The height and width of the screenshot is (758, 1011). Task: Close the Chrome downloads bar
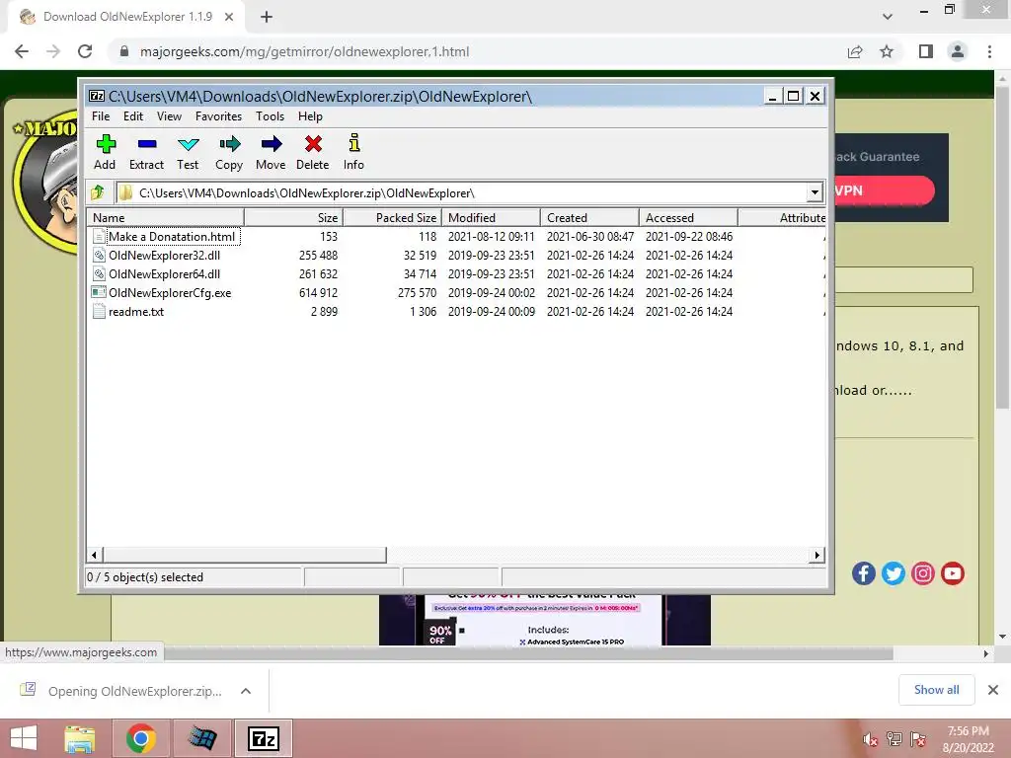[x=993, y=690]
